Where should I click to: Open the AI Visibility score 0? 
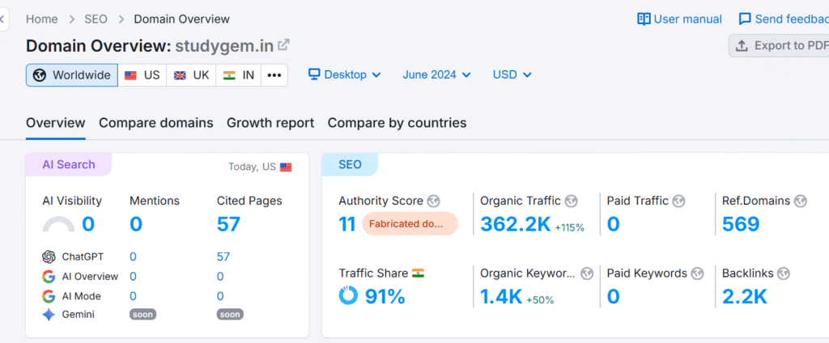point(88,224)
